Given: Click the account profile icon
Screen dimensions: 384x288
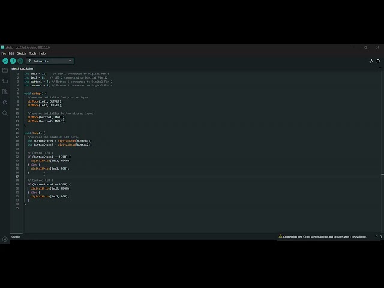Looking at the screenshot, I should pyautogui.click(x=5, y=239).
